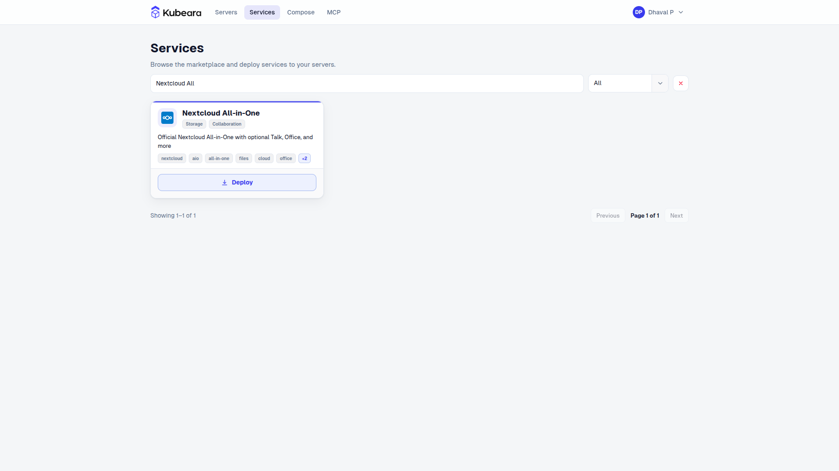The width and height of the screenshot is (839, 471).
Task: Click the Previous page button
Action: [x=608, y=216]
